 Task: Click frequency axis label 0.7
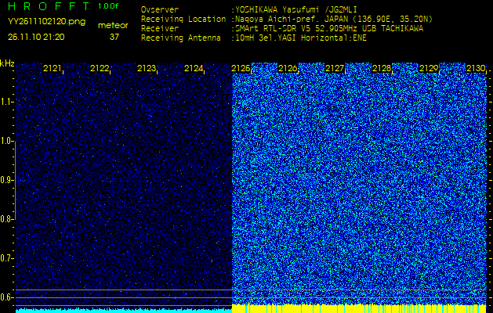pyautogui.click(x=5, y=258)
